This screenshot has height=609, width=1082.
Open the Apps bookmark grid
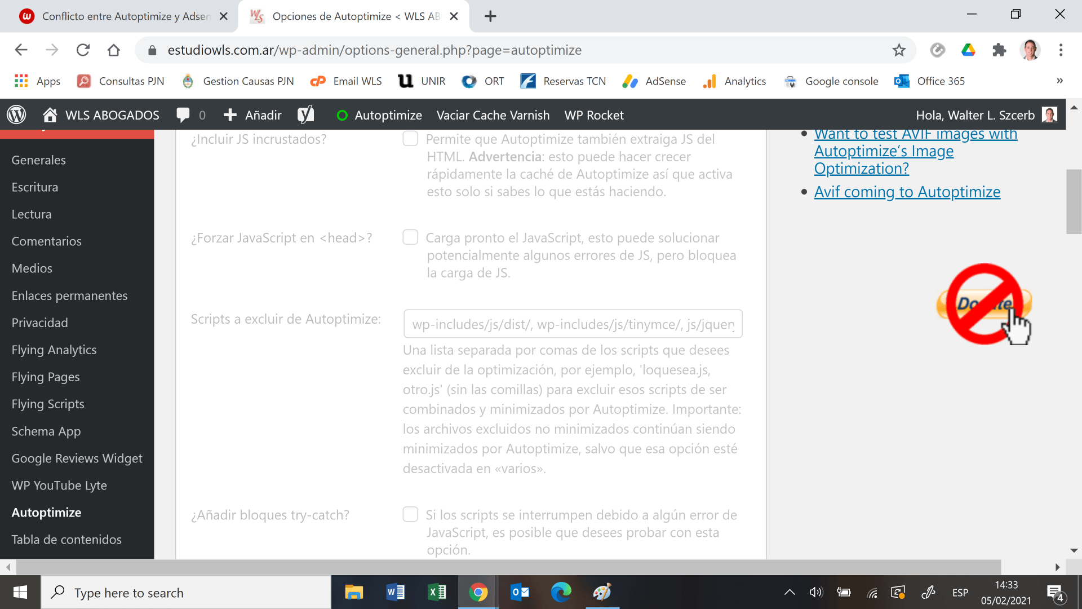tap(37, 81)
